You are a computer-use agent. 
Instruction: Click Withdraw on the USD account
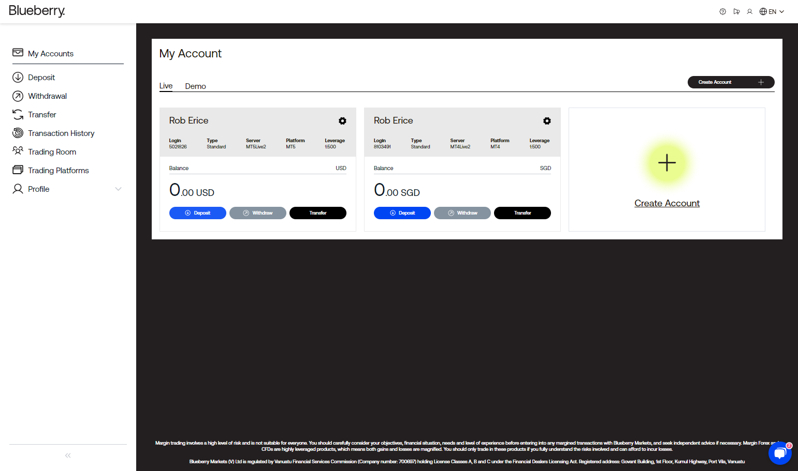(x=258, y=213)
